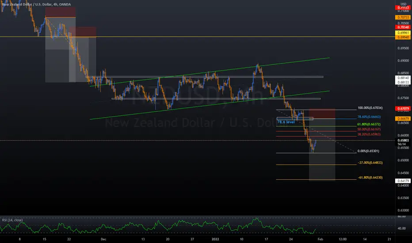
Task: Click the red 0.70340 price tag
Action: 403,27
